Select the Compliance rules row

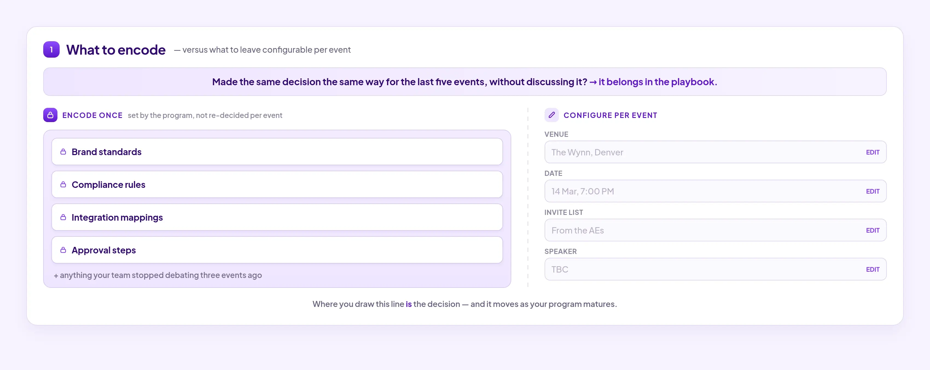click(x=277, y=185)
